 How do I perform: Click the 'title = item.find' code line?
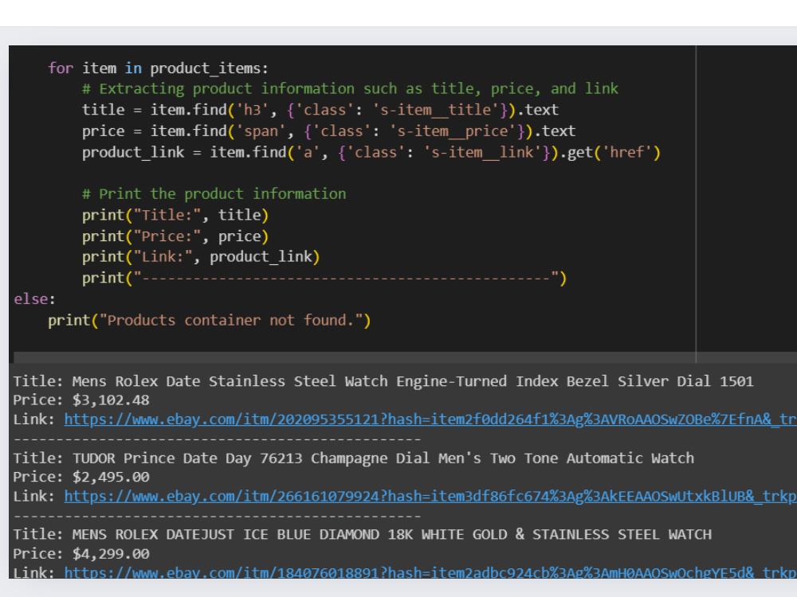pos(320,110)
